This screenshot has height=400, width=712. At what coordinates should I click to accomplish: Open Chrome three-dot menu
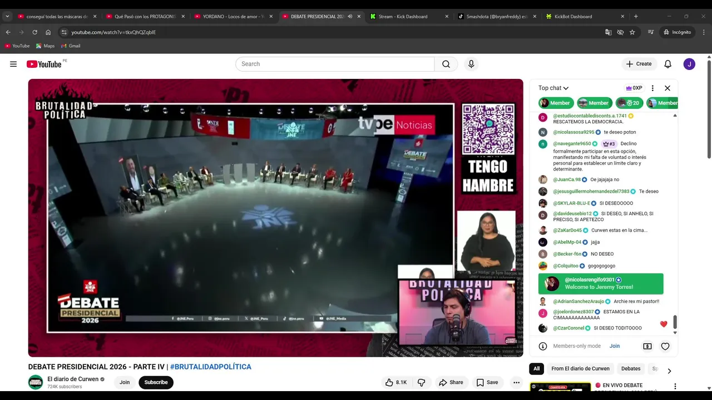(x=704, y=32)
